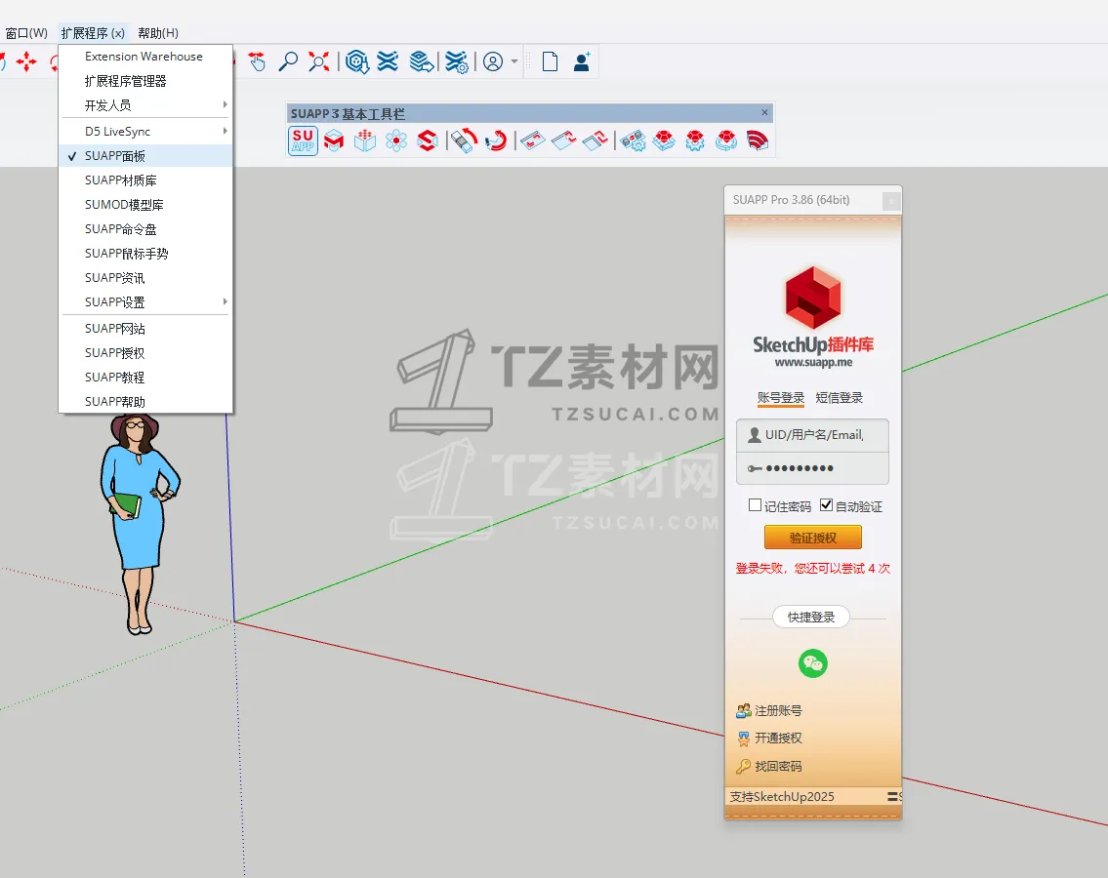Image resolution: width=1108 pixels, height=878 pixels.
Task: Choose SUAPP鼠标手势 menu entry
Action: tap(145, 254)
